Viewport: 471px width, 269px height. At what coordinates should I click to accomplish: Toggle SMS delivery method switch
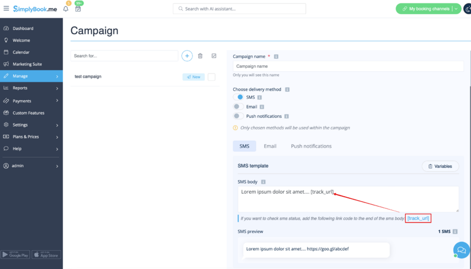point(238,97)
